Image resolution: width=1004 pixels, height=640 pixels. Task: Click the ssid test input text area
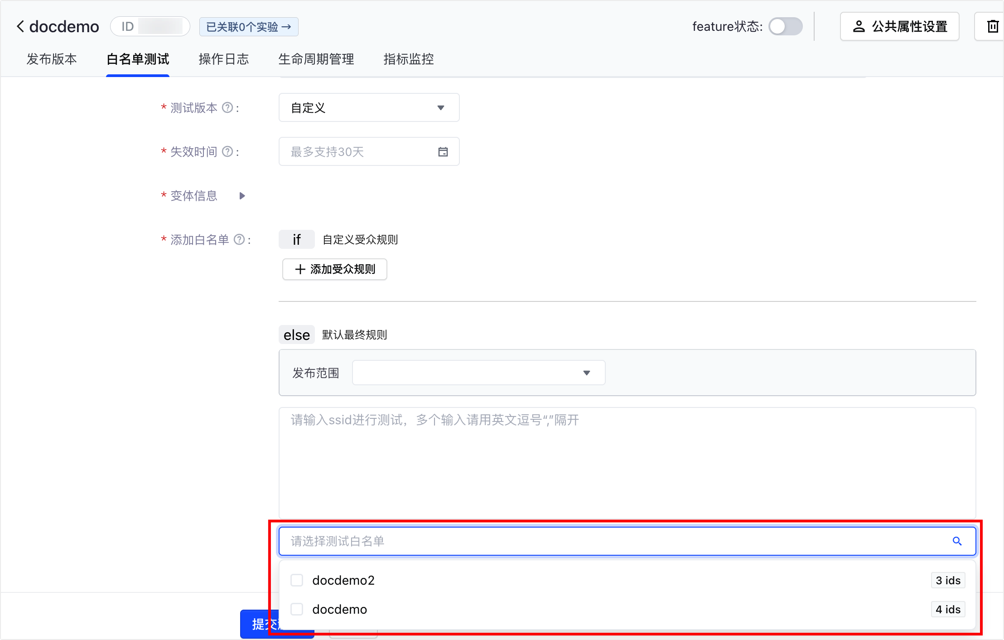tap(627, 462)
